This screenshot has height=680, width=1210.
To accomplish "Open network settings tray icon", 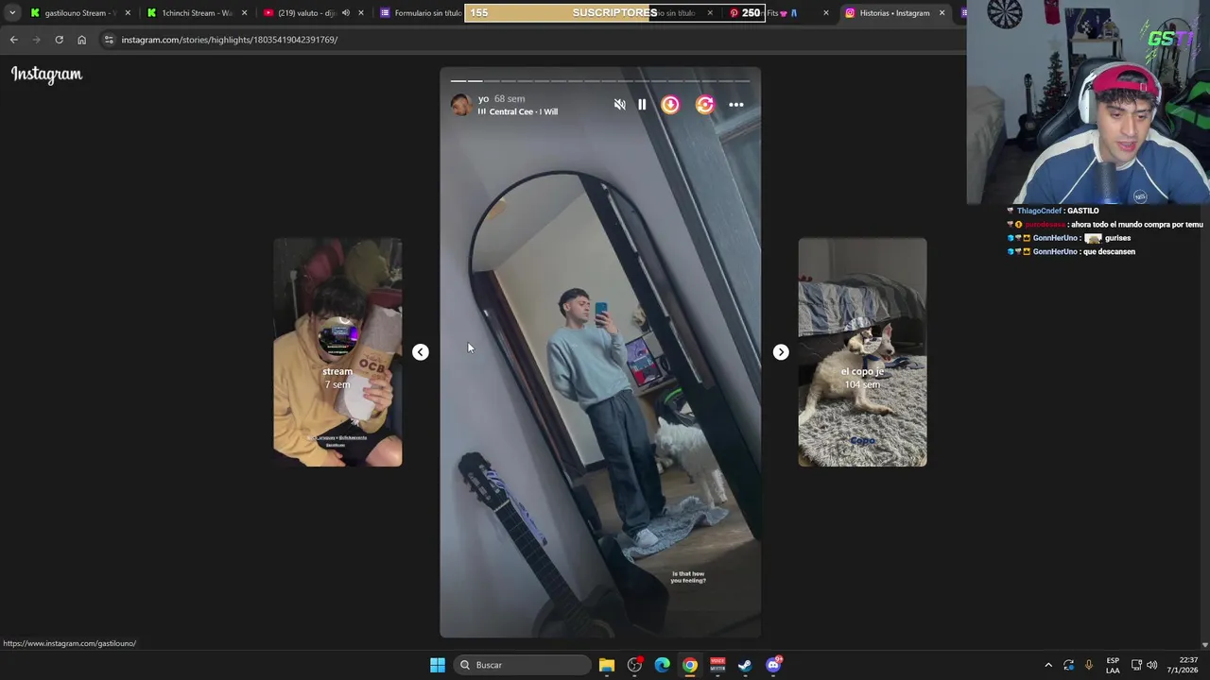I will tap(1136, 665).
